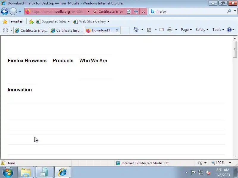
Task: Run search with the magnifier icon
Action: tap(229, 11)
